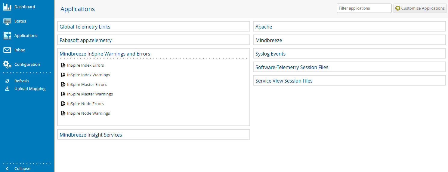This screenshot has height=172, width=448.
Task: Focus the Filter applications input field
Action: coord(364,8)
